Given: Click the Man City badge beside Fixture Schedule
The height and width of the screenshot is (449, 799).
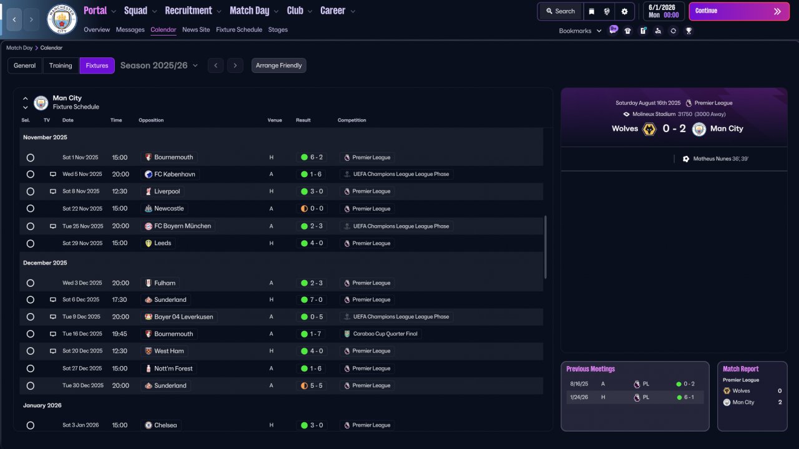Looking at the screenshot, I should coord(41,102).
